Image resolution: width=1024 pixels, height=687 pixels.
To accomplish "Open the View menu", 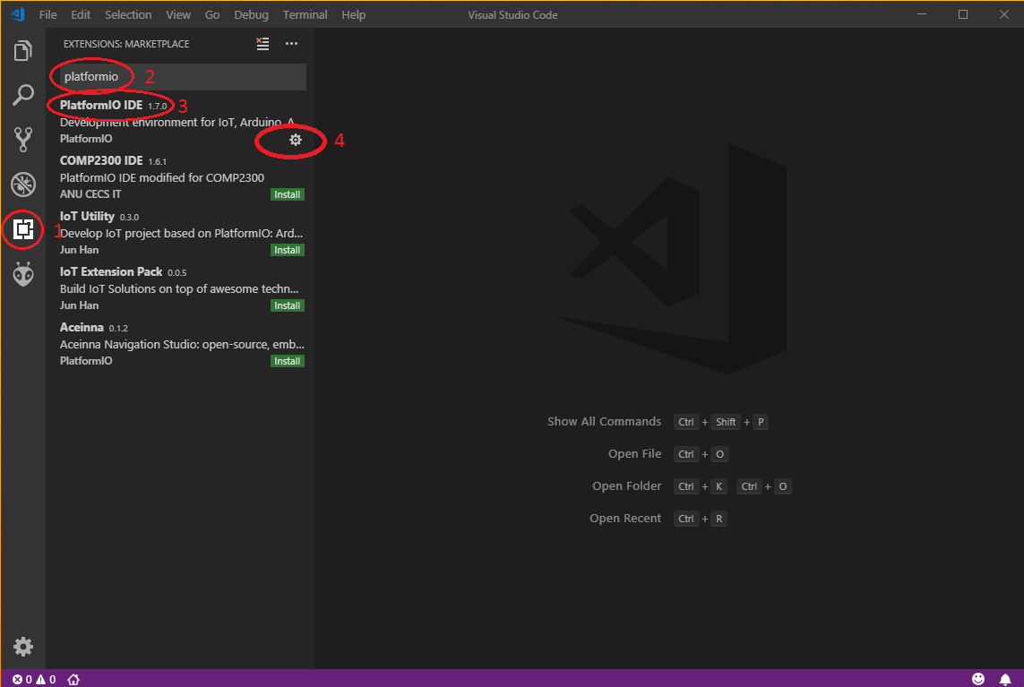I will 178,14.
